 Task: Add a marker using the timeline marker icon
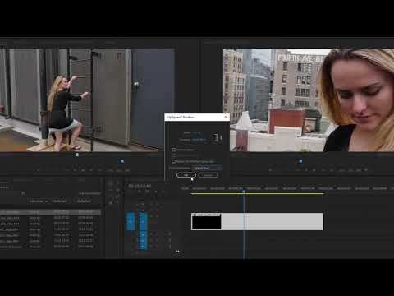tap(156, 192)
